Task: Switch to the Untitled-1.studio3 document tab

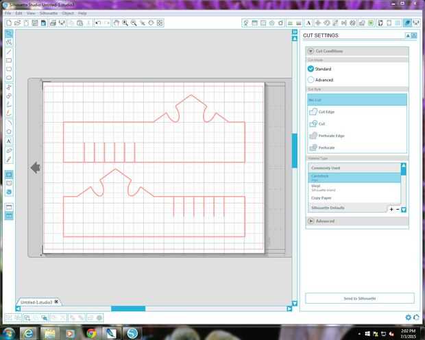Action: [36, 302]
